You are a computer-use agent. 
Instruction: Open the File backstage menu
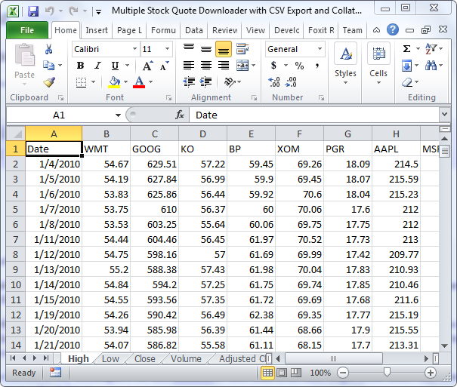click(27, 30)
